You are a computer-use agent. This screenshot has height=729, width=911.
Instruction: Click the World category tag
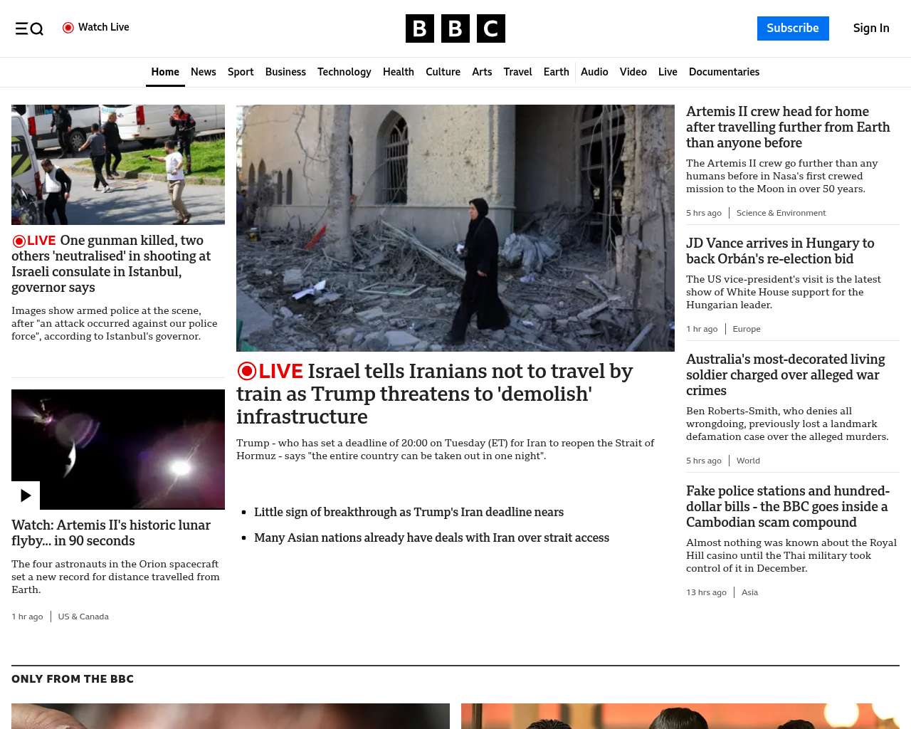tap(748, 461)
